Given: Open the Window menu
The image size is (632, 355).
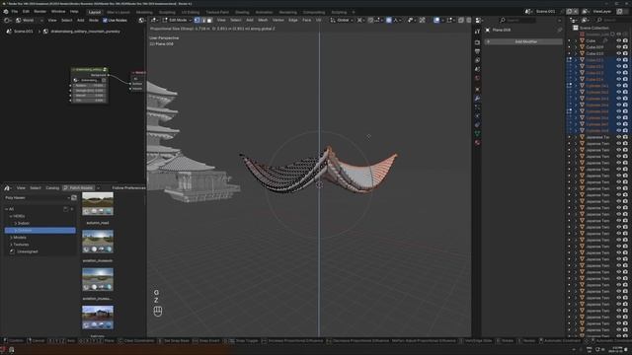Looking at the screenshot, I should (x=58, y=12).
